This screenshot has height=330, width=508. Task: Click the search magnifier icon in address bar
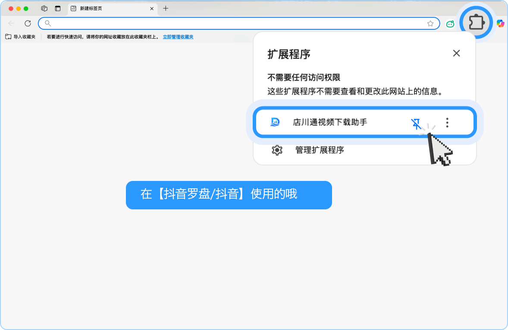[47, 23]
